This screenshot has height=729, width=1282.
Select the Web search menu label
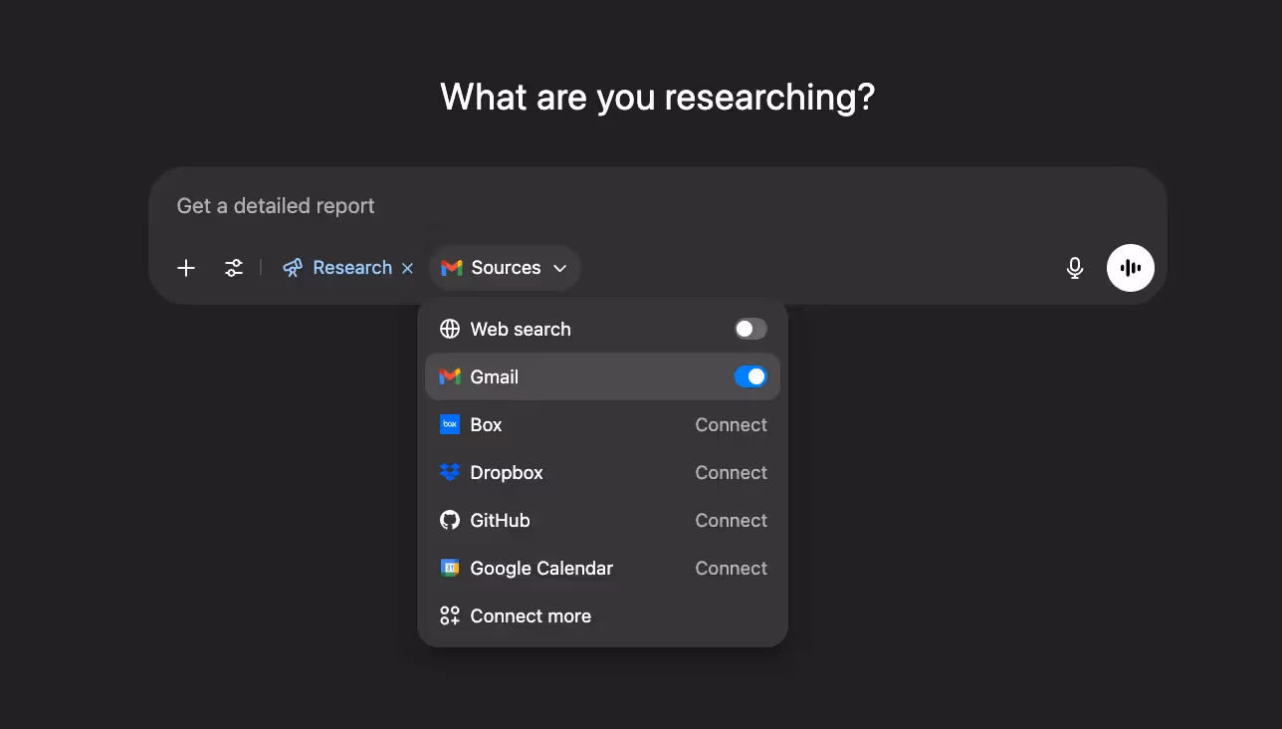click(521, 329)
